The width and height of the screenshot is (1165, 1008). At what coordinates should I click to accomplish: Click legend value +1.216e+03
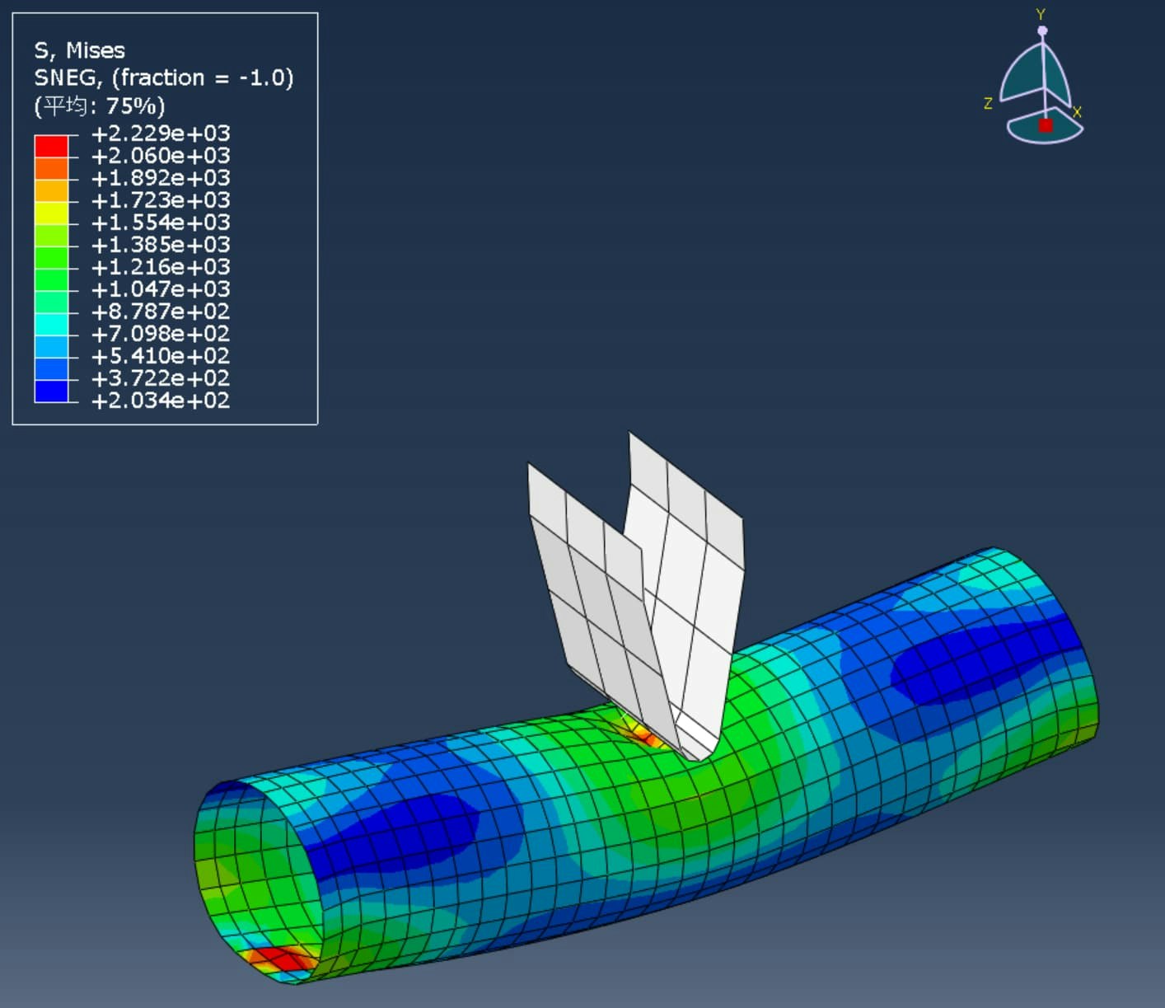click(161, 267)
